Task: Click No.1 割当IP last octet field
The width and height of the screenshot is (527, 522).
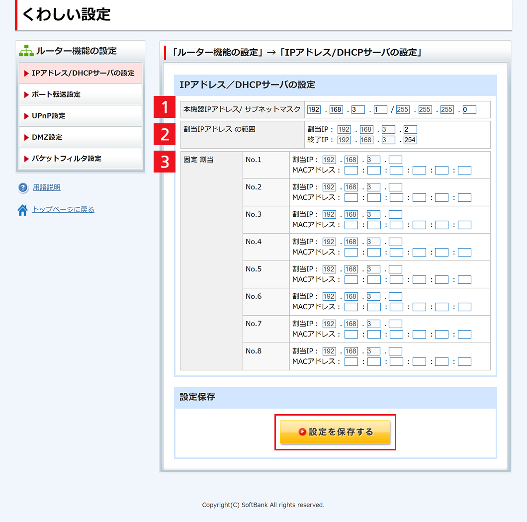Action: click(x=395, y=160)
